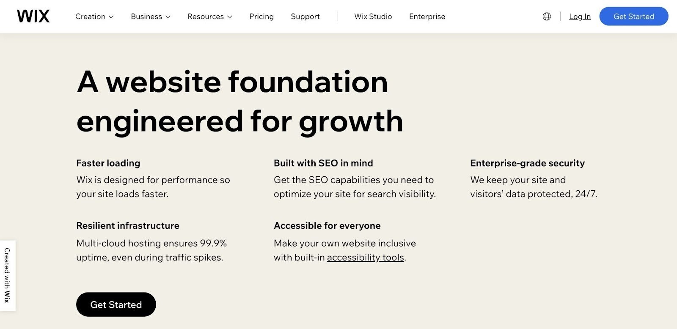
Task: Click the Log In link
Action: click(580, 16)
